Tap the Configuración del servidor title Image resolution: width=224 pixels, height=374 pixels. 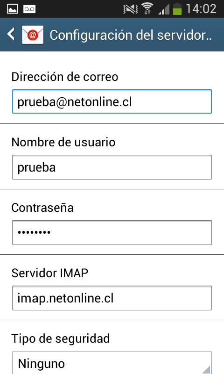tap(131, 35)
